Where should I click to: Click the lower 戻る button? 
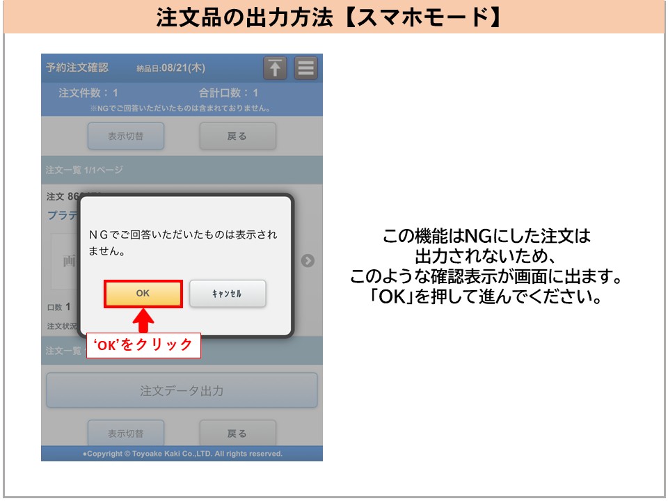[237, 434]
